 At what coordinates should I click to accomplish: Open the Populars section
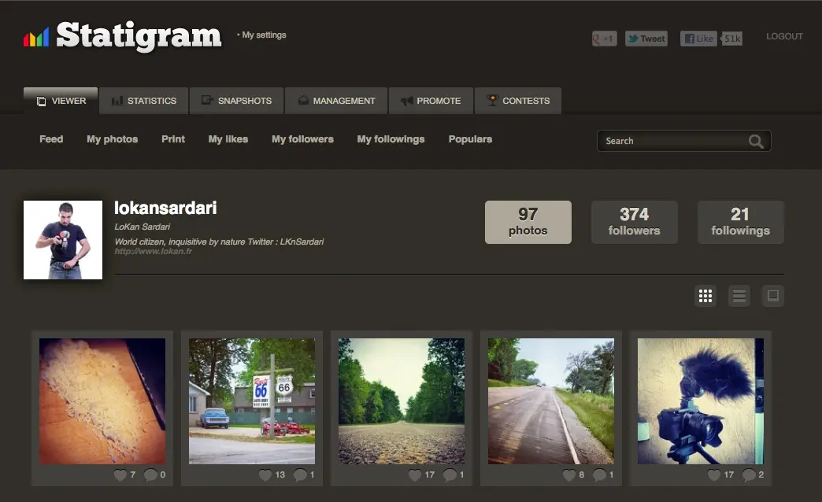pyautogui.click(x=470, y=139)
